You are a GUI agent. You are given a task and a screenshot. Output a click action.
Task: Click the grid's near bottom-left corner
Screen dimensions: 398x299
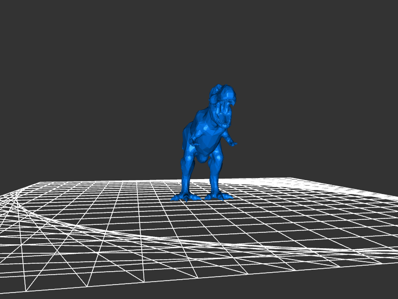coord(26,290)
